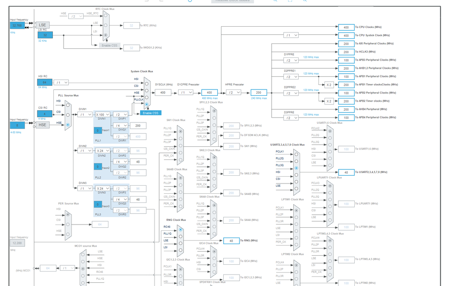The image size is (451, 286).
Task: Click the LSE oscillator block
Action: [x=42, y=25]
